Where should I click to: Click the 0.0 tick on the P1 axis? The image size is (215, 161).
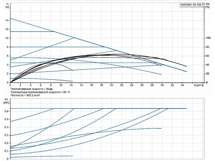coord(6,158)
